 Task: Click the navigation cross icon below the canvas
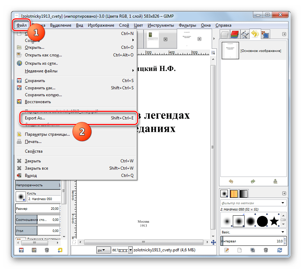tap(213, 242)
